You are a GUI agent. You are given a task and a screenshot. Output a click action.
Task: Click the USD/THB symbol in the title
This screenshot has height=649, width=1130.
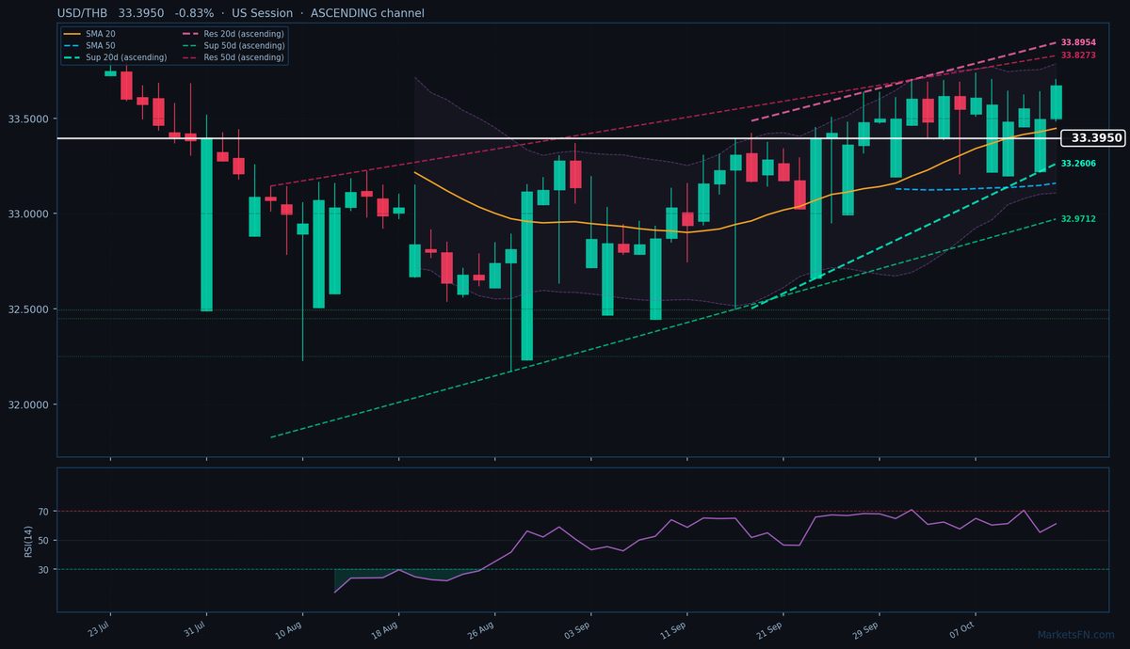point(82,13)
